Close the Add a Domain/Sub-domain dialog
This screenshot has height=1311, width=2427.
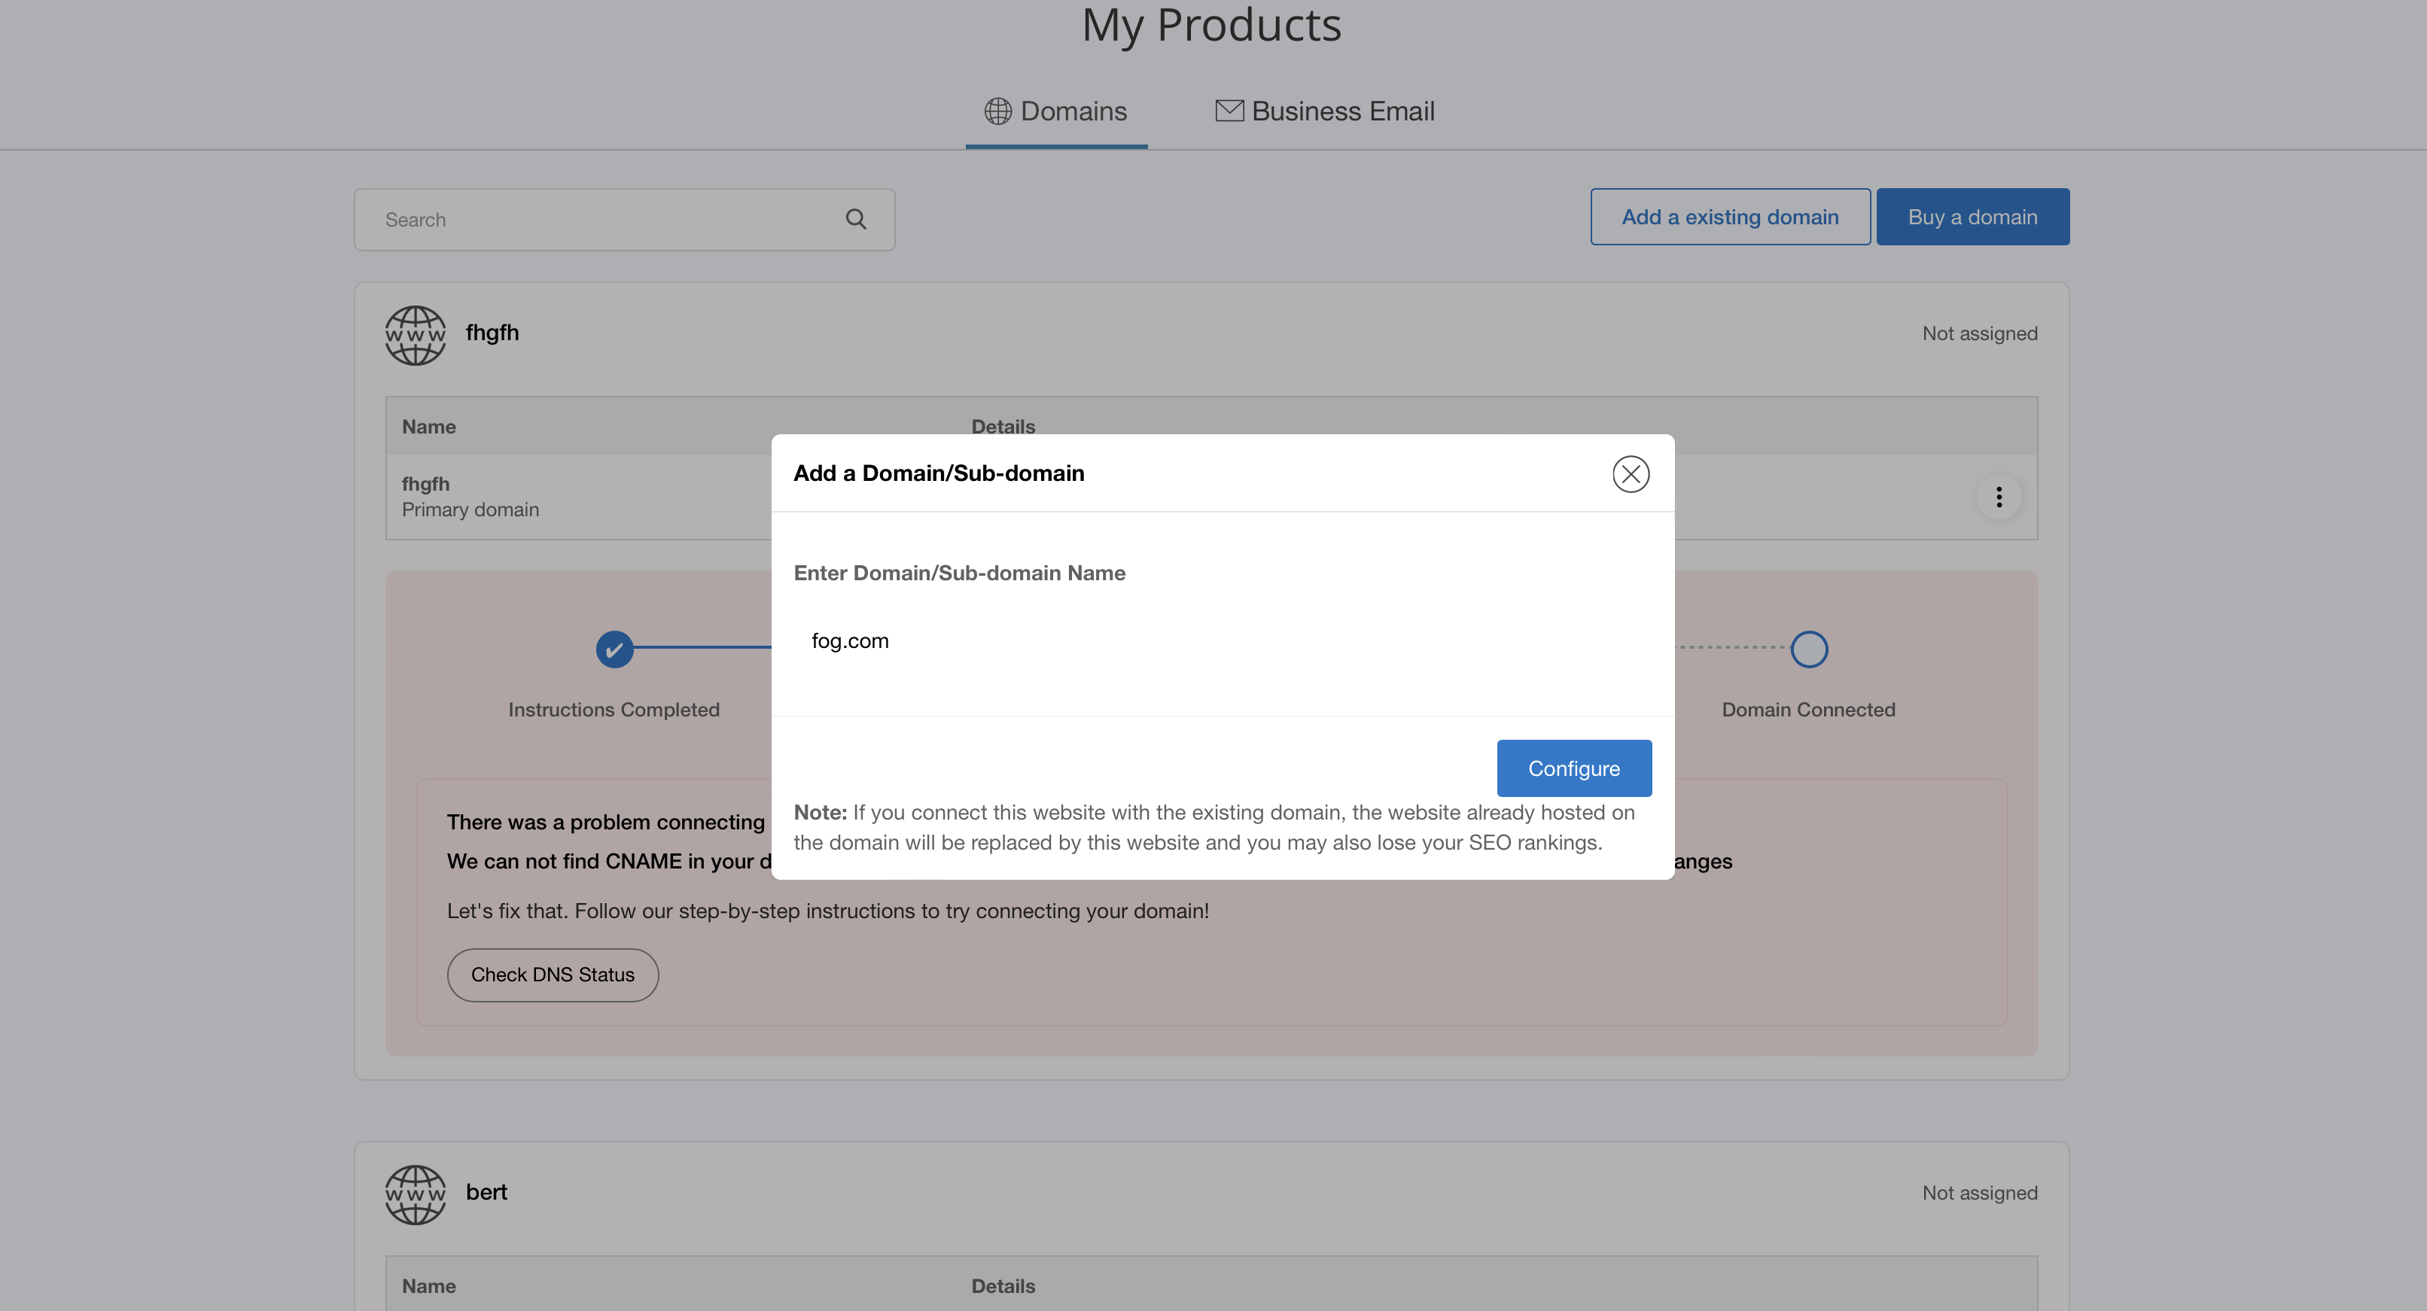point(1630,473)
